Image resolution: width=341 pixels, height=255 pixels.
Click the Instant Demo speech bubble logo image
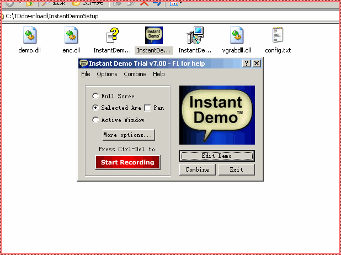tap(217, 115)
